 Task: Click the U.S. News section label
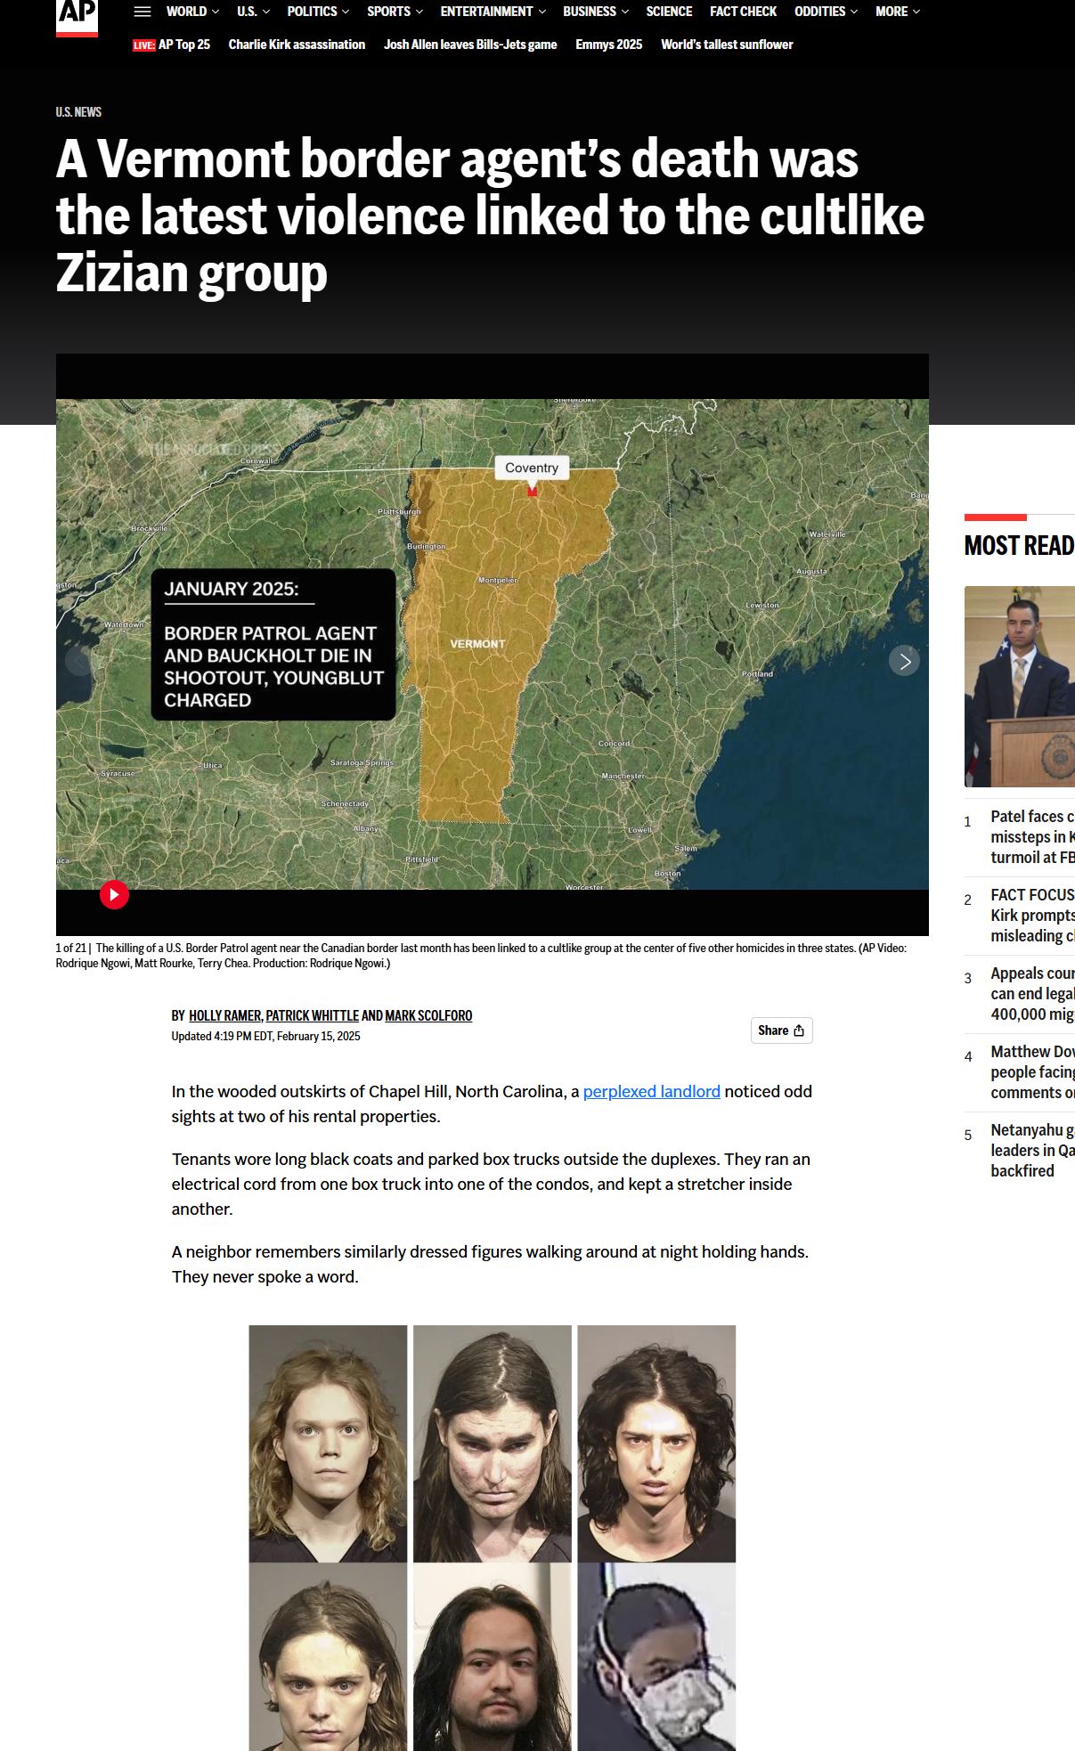click(78, 112)
